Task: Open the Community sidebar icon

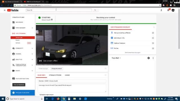Action: pos(13,48)
